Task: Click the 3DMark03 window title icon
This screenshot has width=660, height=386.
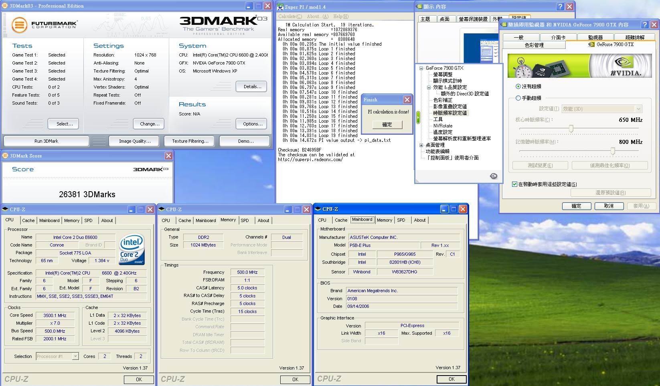Action: pos(6,6)
